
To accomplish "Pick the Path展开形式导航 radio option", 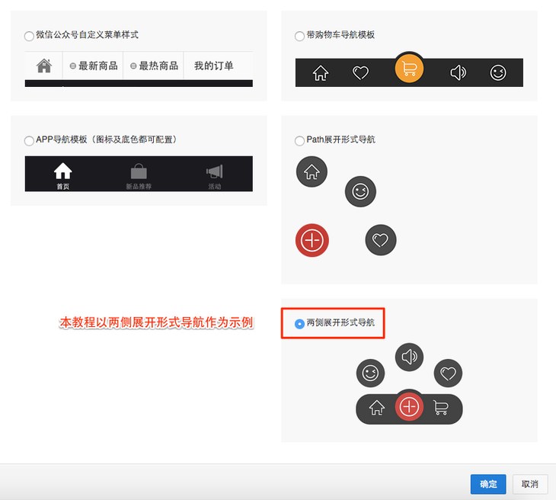I will coord(299,140).
